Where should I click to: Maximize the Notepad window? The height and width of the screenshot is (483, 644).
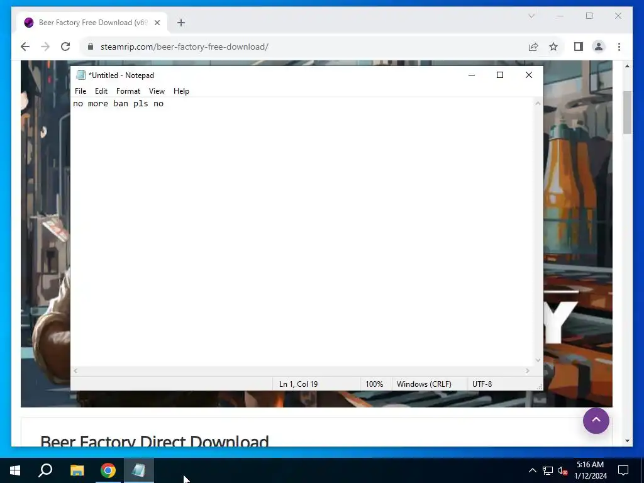coord(500,75)
